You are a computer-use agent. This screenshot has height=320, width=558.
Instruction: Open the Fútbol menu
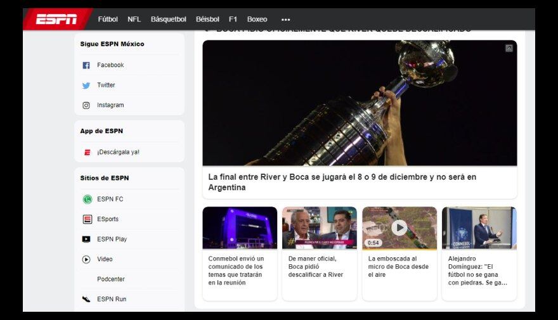click(x=108, y=19)
